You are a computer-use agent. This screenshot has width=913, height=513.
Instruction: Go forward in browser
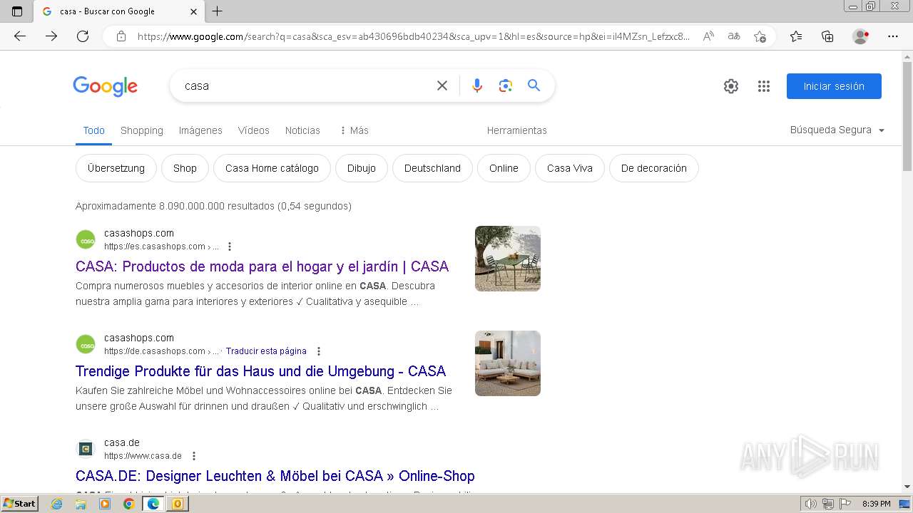[x=51, y=36]
